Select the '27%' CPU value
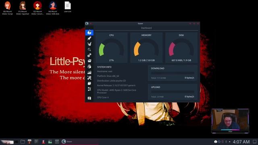This screenshot has width=258, height=145. point(111,60)
